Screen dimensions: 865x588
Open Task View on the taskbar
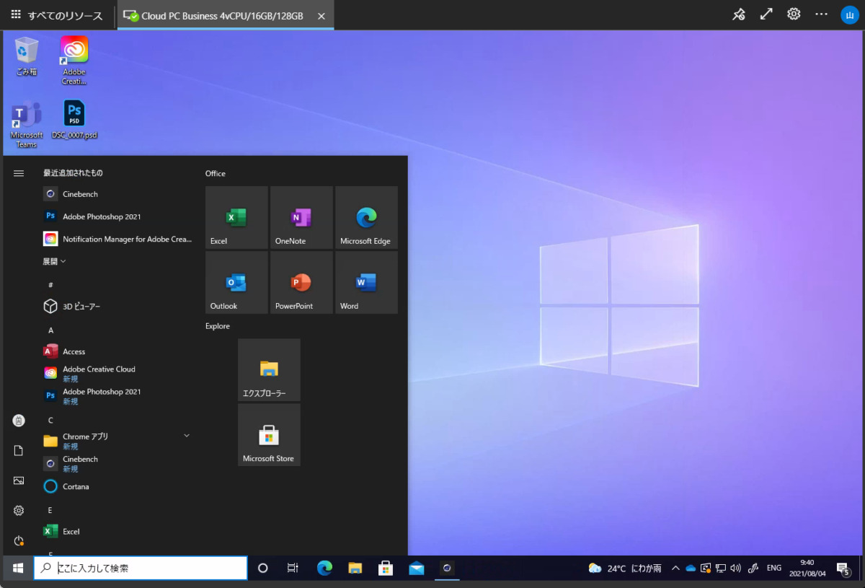293,568
